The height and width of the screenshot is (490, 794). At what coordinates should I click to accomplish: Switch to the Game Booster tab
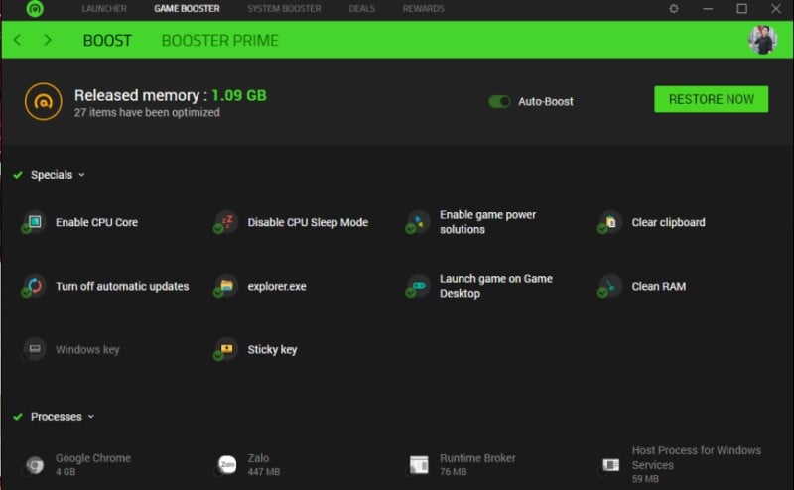point(187,9)
